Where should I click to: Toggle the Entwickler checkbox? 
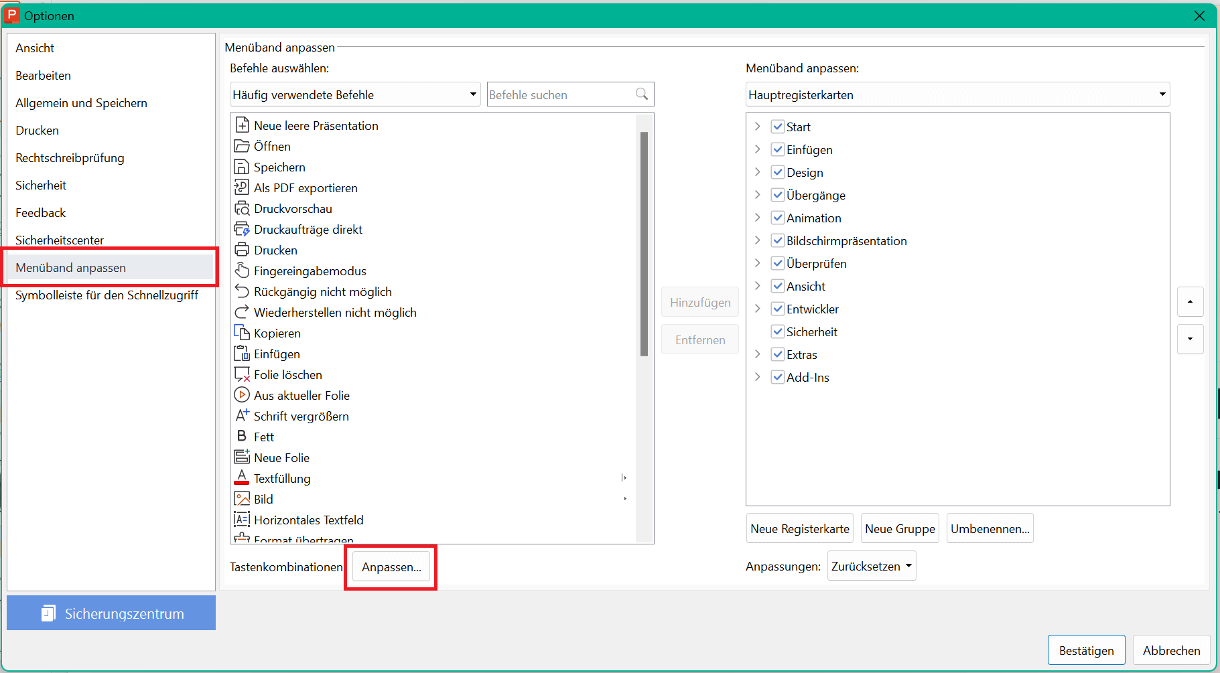pyautogui.click(x=778, y=309)
